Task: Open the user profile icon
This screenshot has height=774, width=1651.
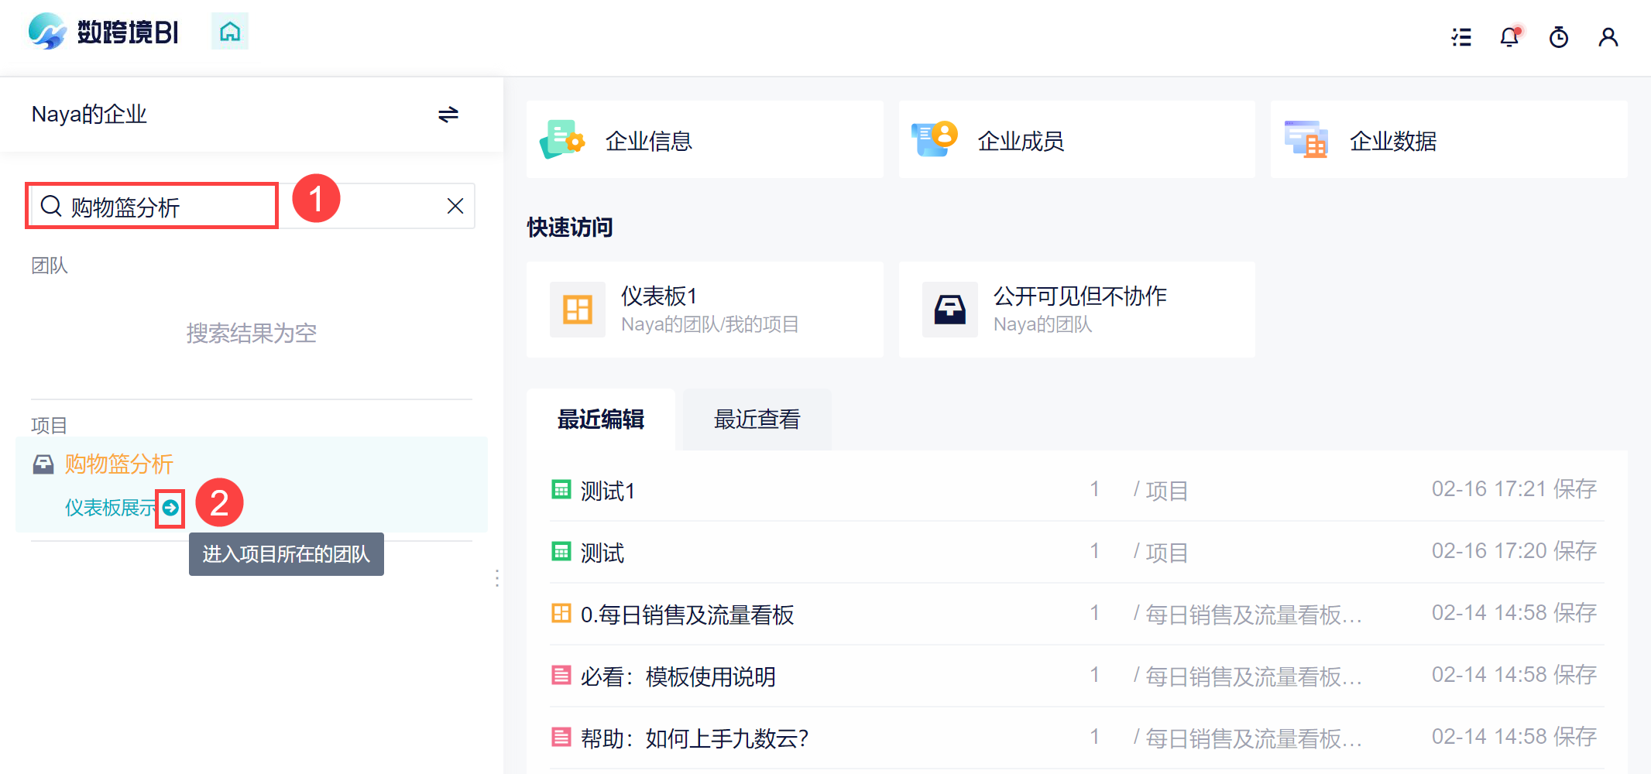Action: pyautogui.click(x=1608, y=37)
